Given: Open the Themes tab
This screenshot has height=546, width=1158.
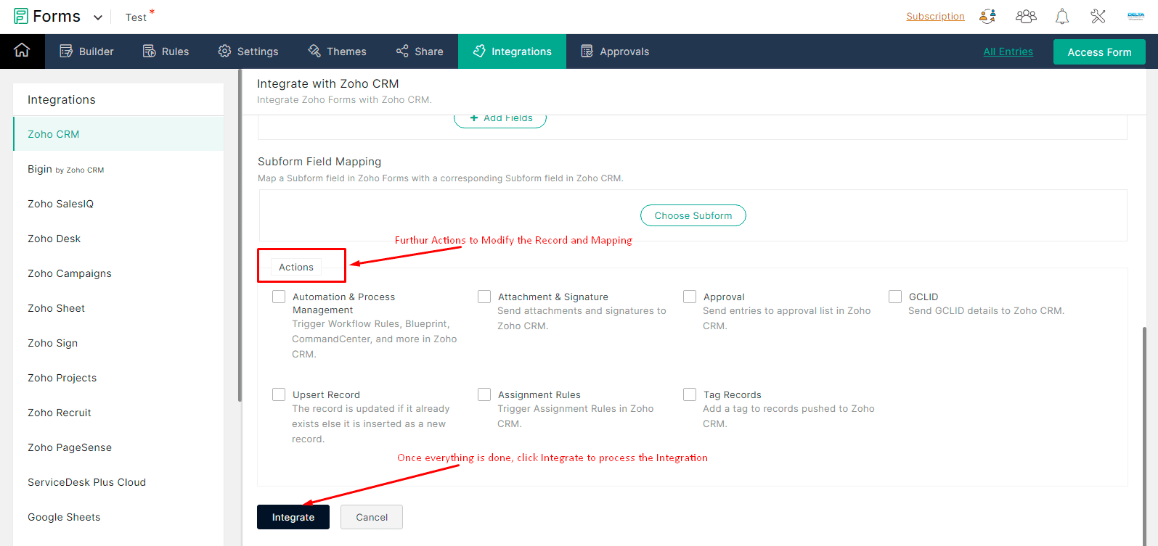Looking at the screenshot, I should pyautogui.click(x=337, y=51).
